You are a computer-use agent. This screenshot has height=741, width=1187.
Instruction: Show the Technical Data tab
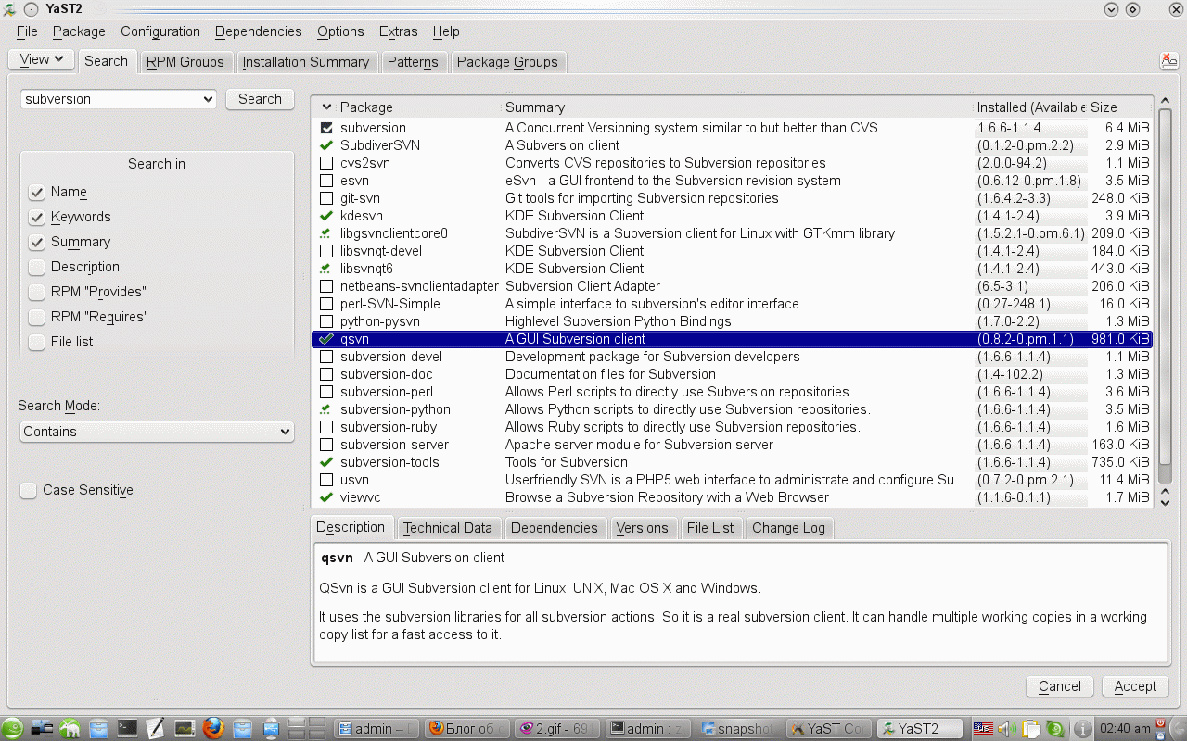click(x=448, y=528)
